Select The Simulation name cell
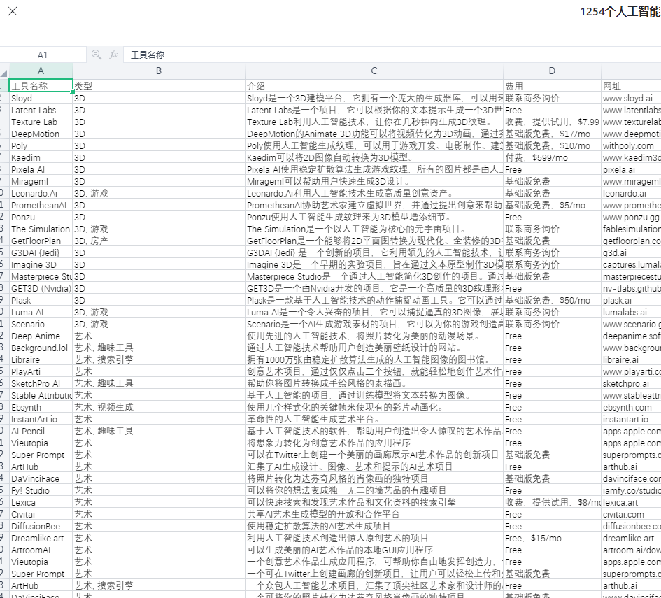Image resolution: width=661 pixels, height=598 pixels. click(41, 229)
